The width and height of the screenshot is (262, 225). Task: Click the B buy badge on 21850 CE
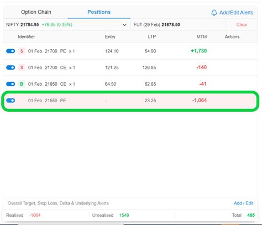point(22,84)
